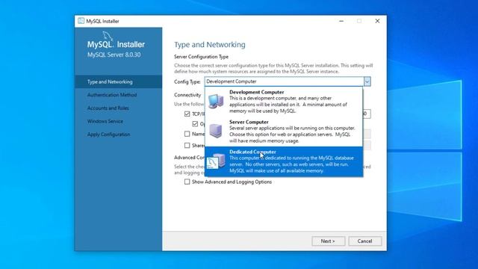Image resolution: width=478 pixels, height=269 pixels.
Task: Click the Server Computer tower icon
Action: (x=216, y=131)
